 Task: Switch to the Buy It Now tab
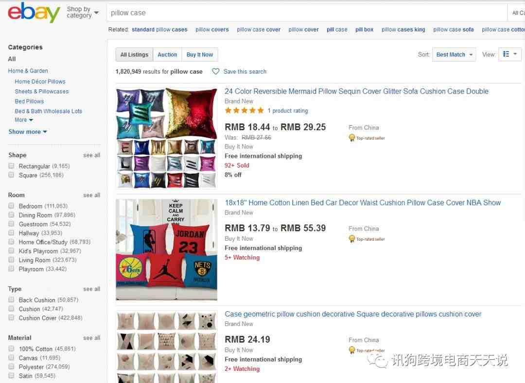pos(200,54)
